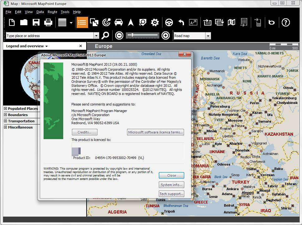Expand the Populated Places legend group

tap(5, 109)
